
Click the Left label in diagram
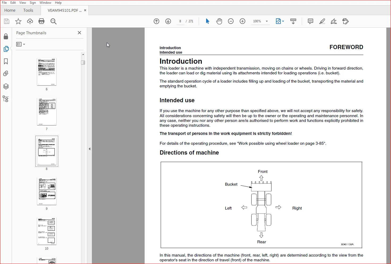pyautogui.click(x=228, y=208)
